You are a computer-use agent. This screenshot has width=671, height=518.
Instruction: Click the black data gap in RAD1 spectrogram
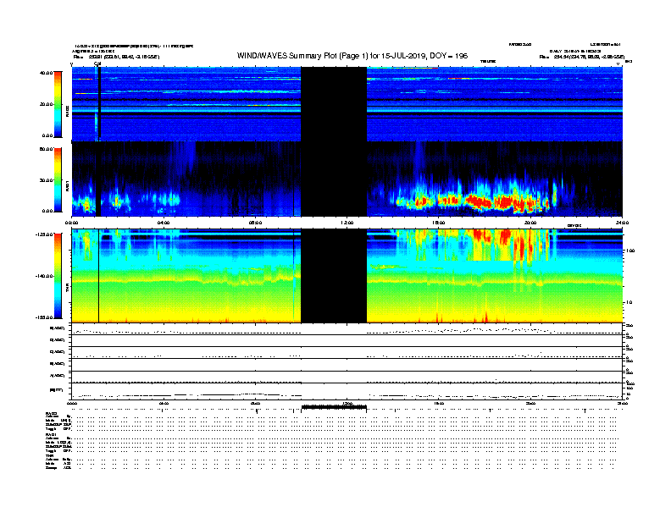[x=334, y=179]
